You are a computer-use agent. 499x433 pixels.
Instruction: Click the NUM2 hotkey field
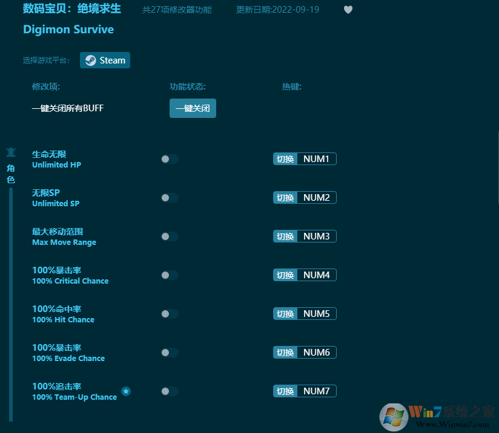click(x=317, y=198)
